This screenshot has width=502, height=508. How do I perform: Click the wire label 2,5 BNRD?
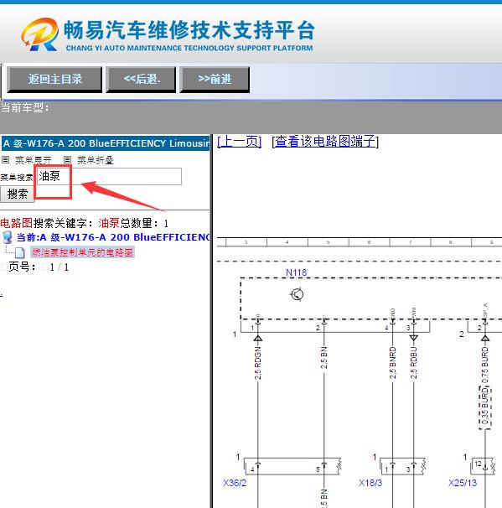[x=392, y=363]
